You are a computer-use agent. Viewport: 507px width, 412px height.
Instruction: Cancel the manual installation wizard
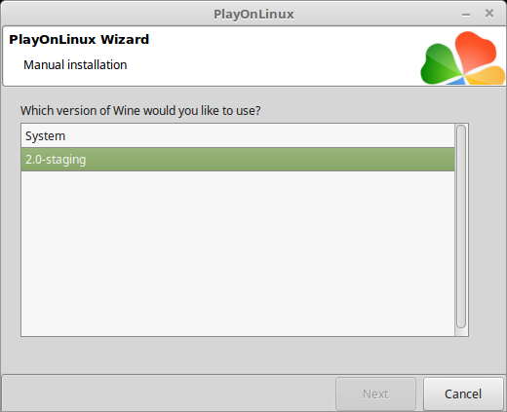463,393
